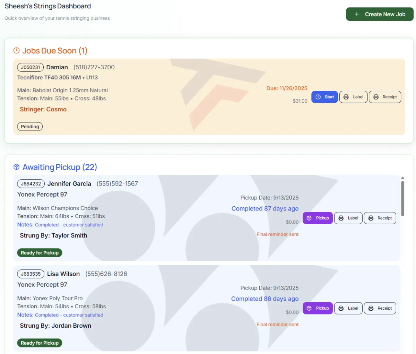Click the scroll-up arrow of the pickup list
Screen dimensions: 416x354
[402, 178]
